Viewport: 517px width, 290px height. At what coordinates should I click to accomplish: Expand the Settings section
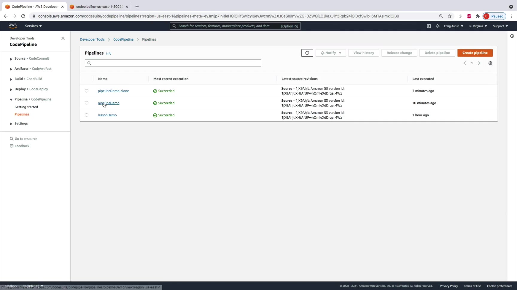pos(11,124)
